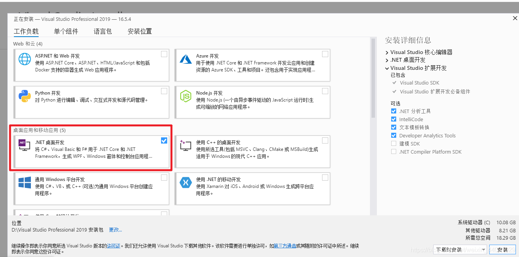Click the ASP.NET globe workload icon
The image size is (519, 257).
[x=25, y=59]
